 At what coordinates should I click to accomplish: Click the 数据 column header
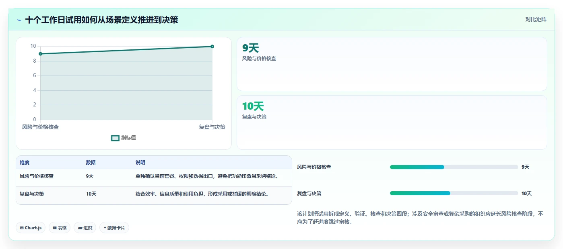[x=91, y=163]
